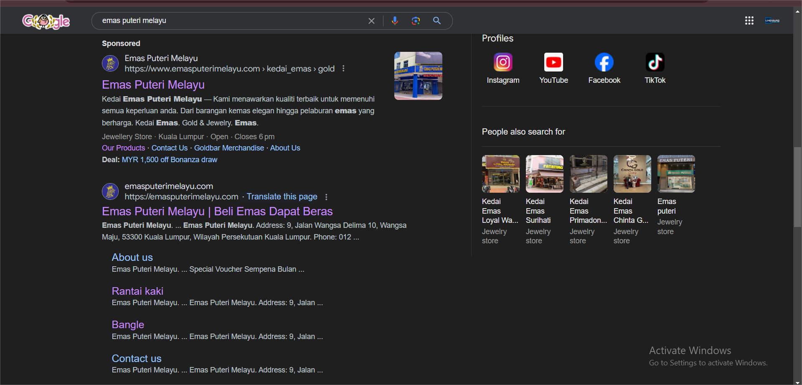Open the shop storefront ad thumbnail
Viewport: 802px width, 385px height.
click(x=418, y=76)
